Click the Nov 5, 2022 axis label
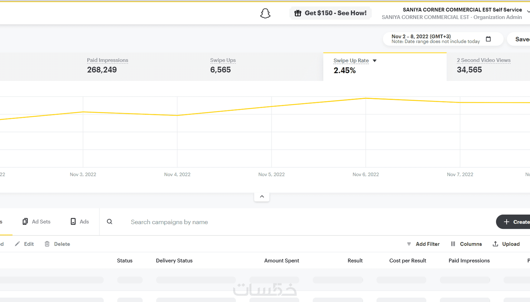 pyautogui.click(x=272, y=174)
